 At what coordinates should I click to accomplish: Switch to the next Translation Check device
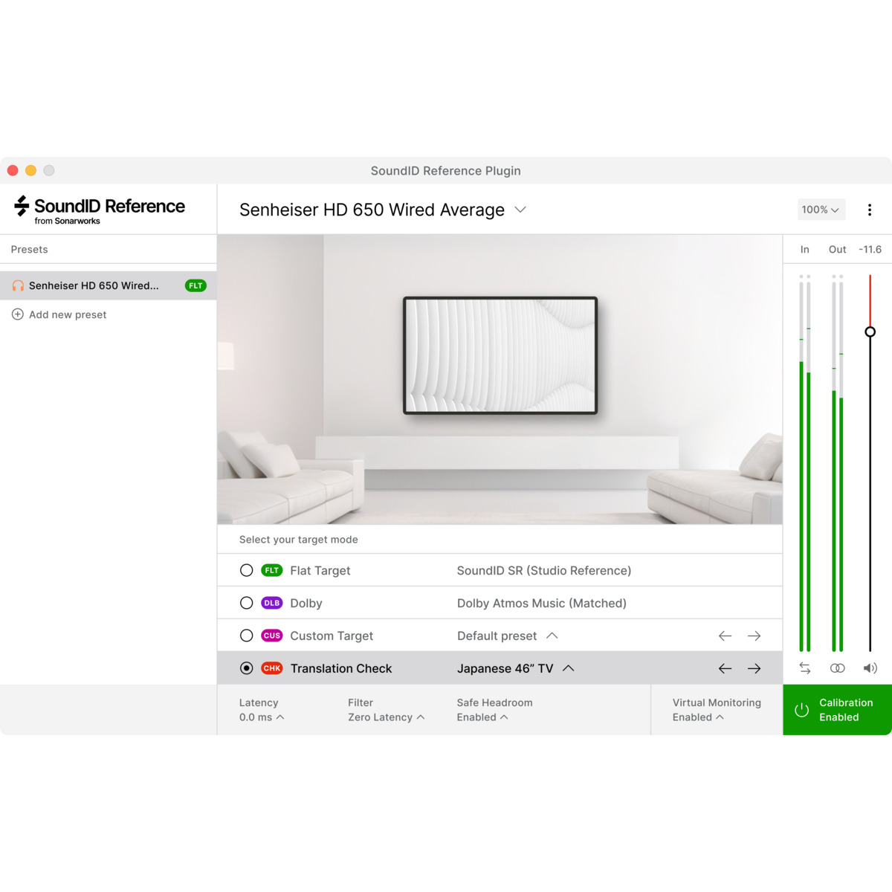tap(754, 668)
